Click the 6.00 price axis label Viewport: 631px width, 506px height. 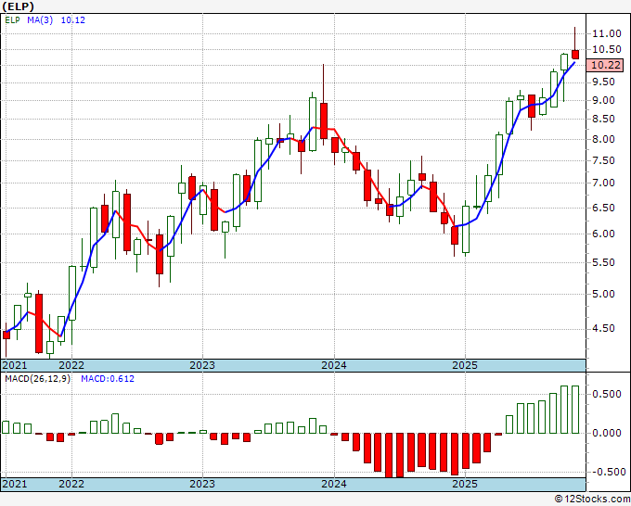(x=604, y=234)
